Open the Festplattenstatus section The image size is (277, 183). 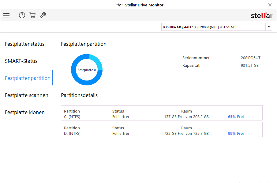click(x=25, y=44)
